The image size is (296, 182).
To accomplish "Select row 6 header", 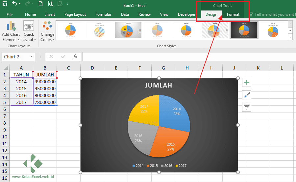I will [5, 109].
